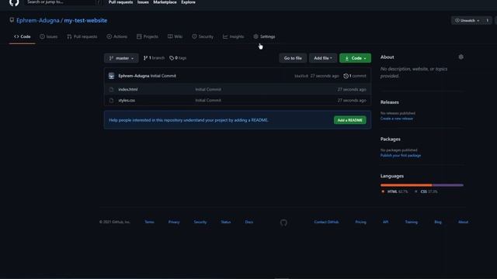Open Pull requests in top navigation
The width and height of the screenshot is (497, 279).
tap(120, 2)
